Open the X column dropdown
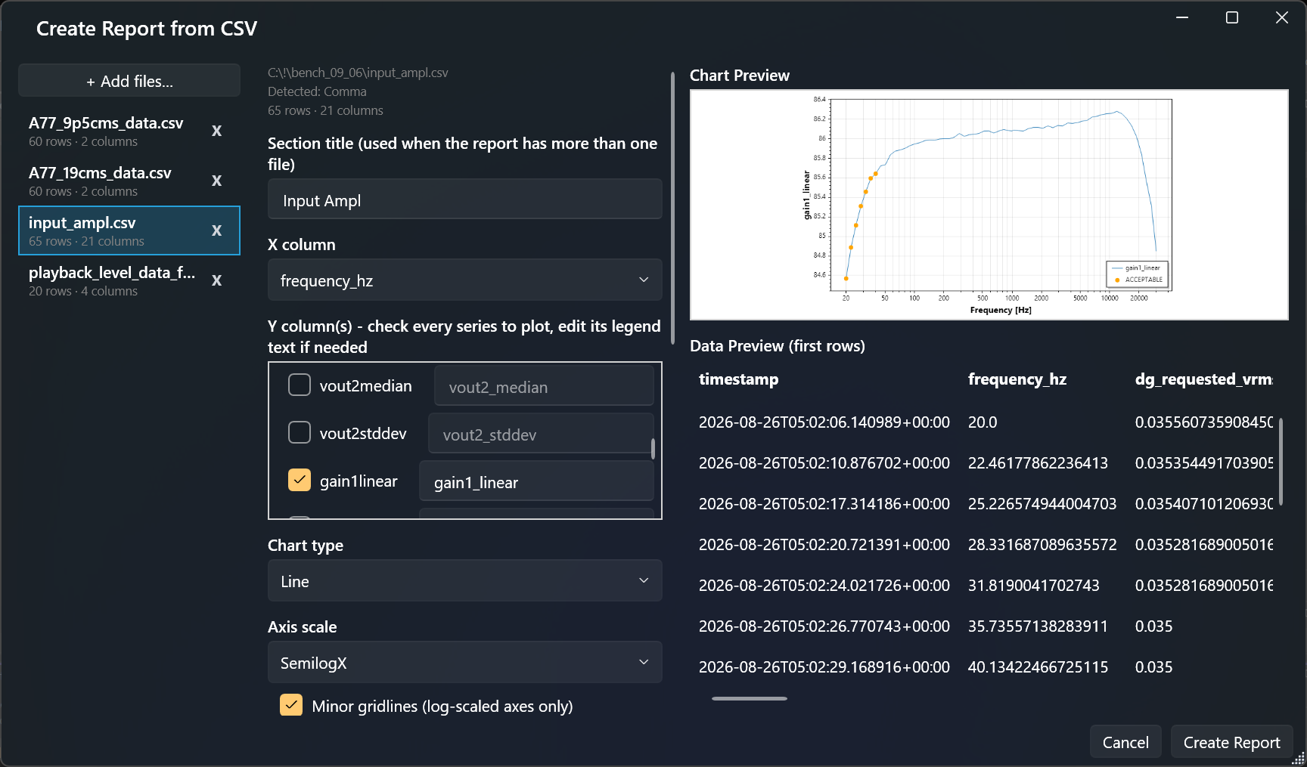Screen dimensions: 1307x767 pos(465,280)
